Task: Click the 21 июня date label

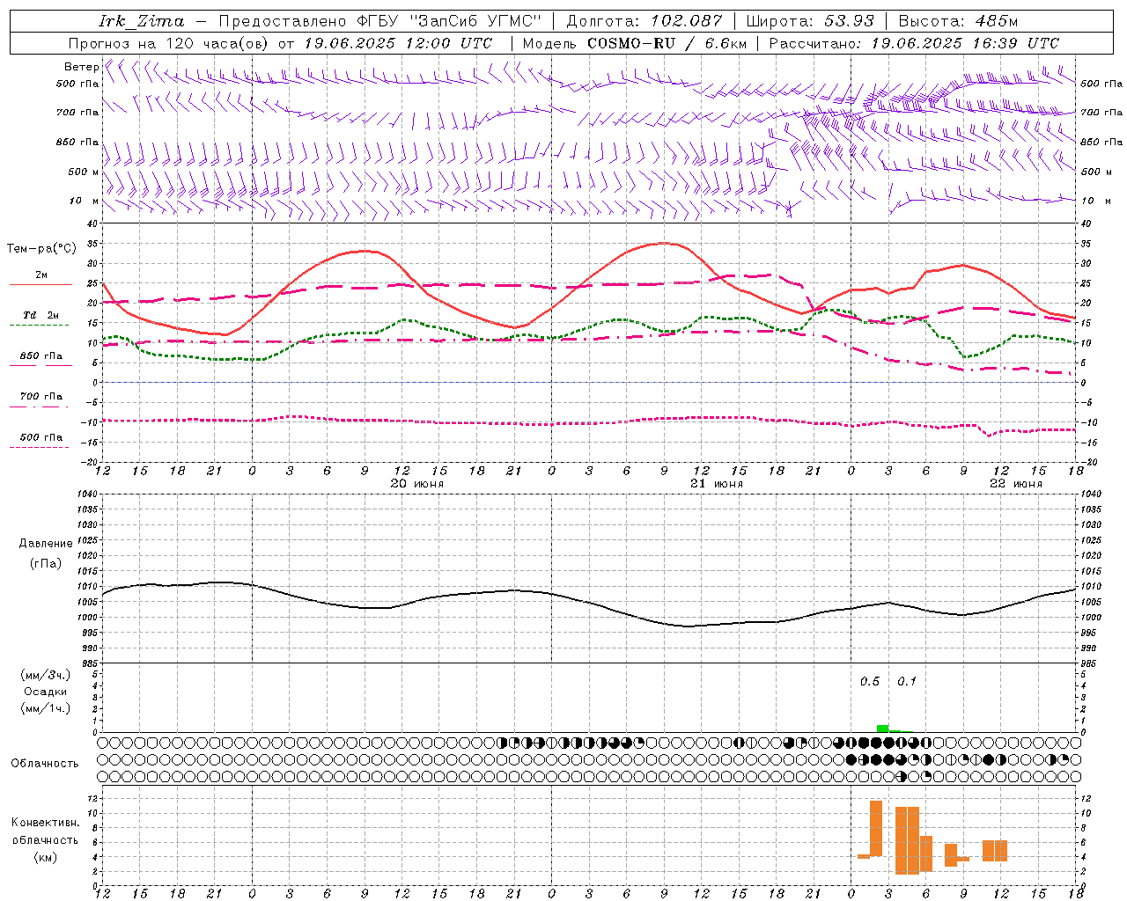Action: (x=717, y=484)
